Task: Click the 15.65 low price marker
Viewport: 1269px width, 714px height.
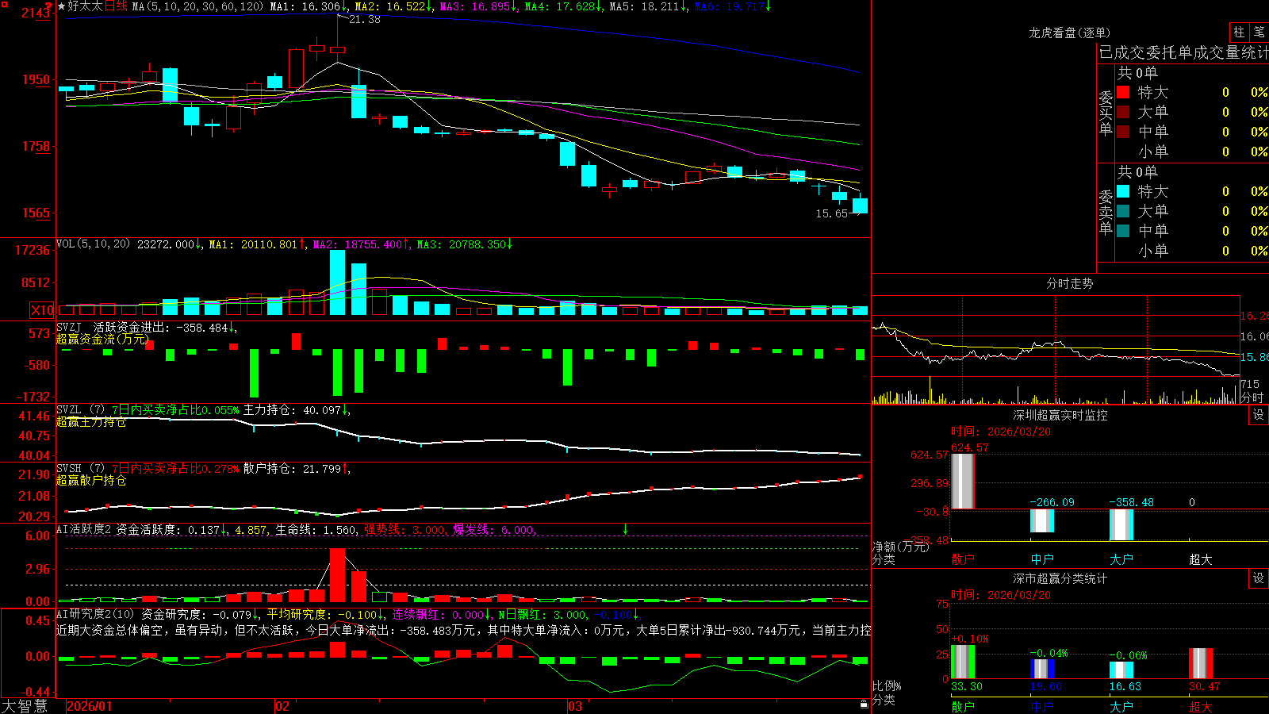Action: tap(831, 213)
